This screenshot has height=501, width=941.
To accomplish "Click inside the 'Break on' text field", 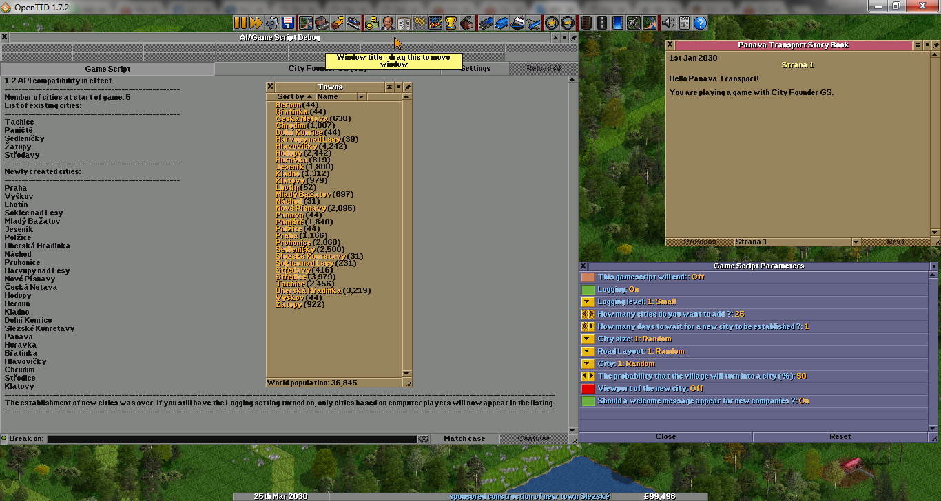I will [x=231, y=438].
